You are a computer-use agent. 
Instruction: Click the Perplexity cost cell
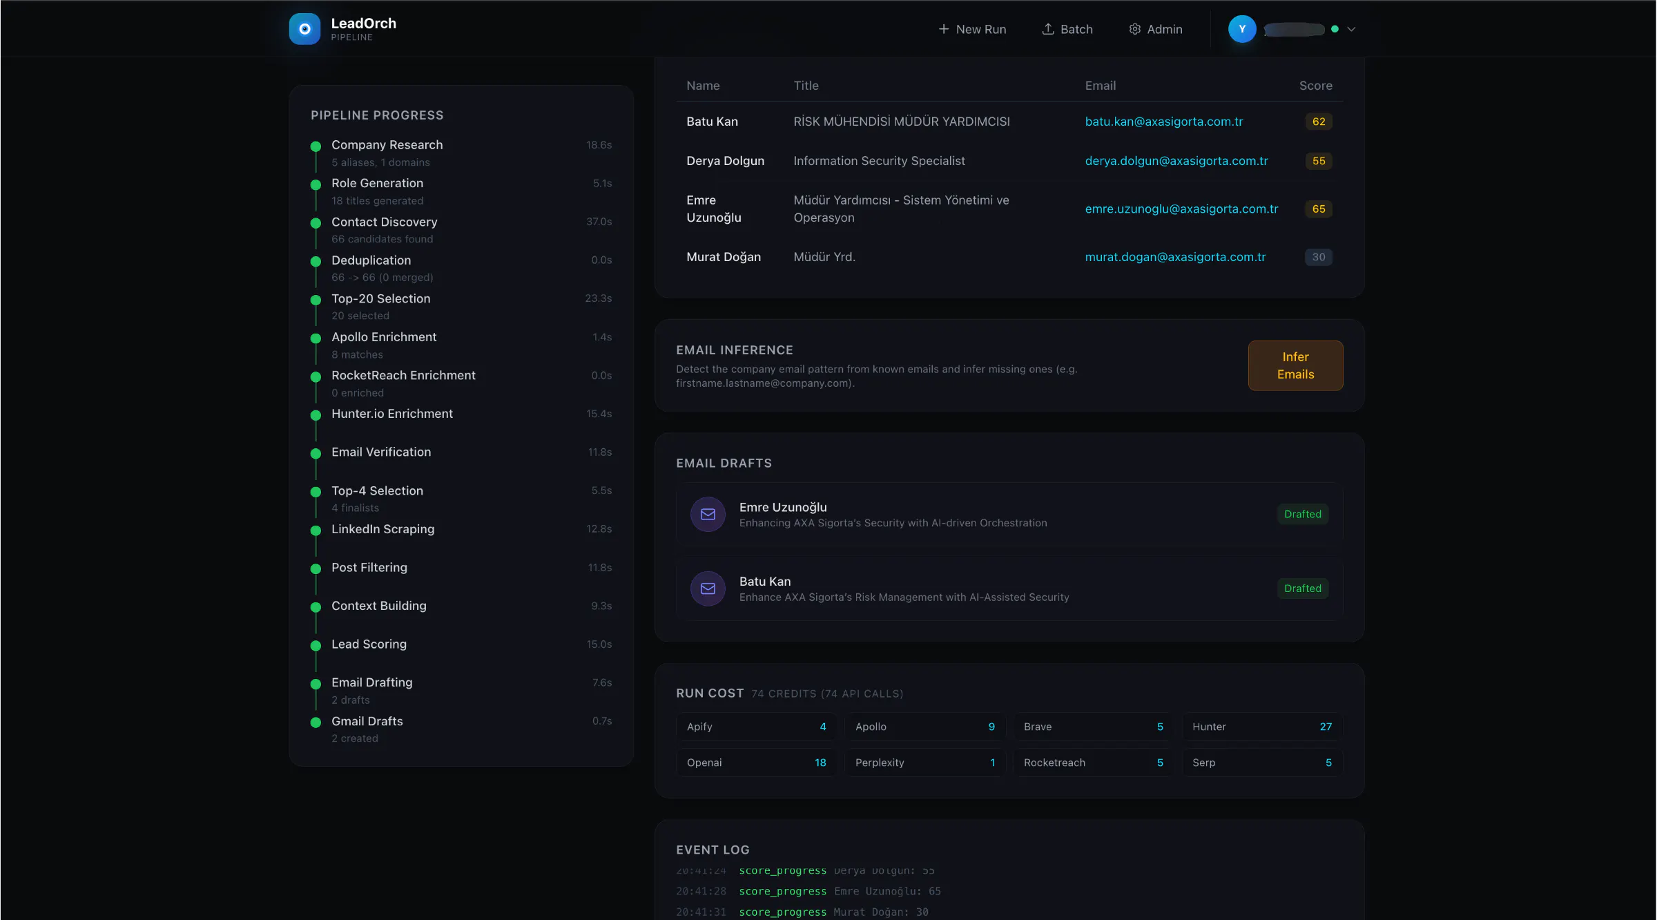pyautogui.click(x=924, y=763)
